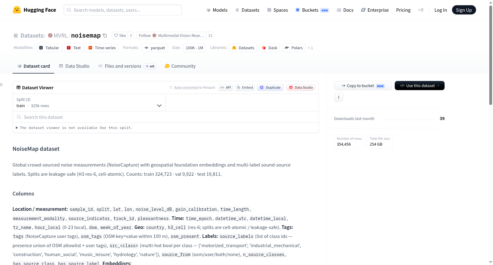Focus the Search this dataset field
The height and width of the screenshot is (265, 493).
click(166, 117)
